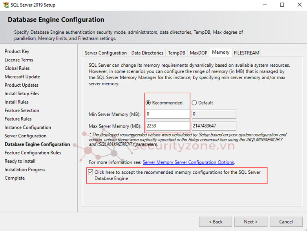The image size is (307, 231).
Task: Click the Next button
Action: [x=251, y=222]
